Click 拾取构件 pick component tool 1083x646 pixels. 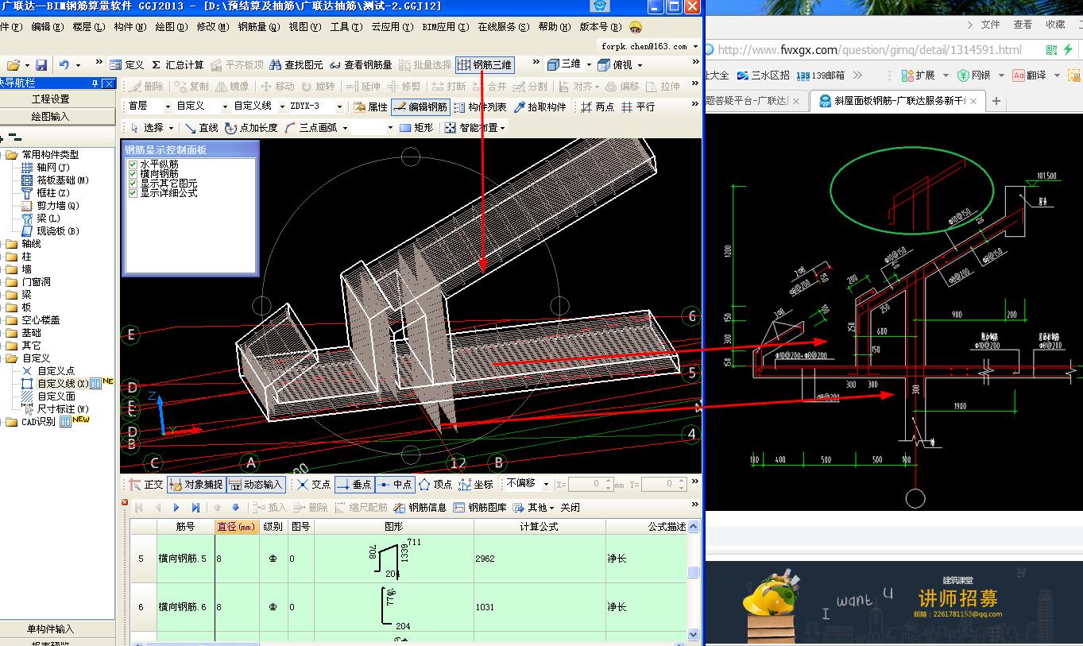(540, 106)
